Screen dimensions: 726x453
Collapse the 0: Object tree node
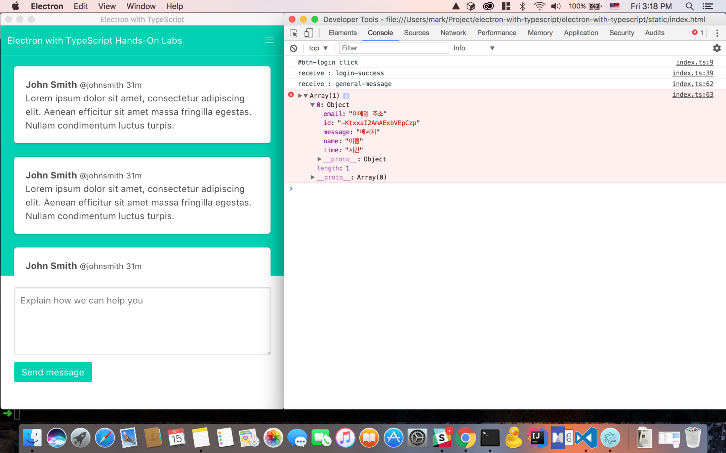[312, 105]
